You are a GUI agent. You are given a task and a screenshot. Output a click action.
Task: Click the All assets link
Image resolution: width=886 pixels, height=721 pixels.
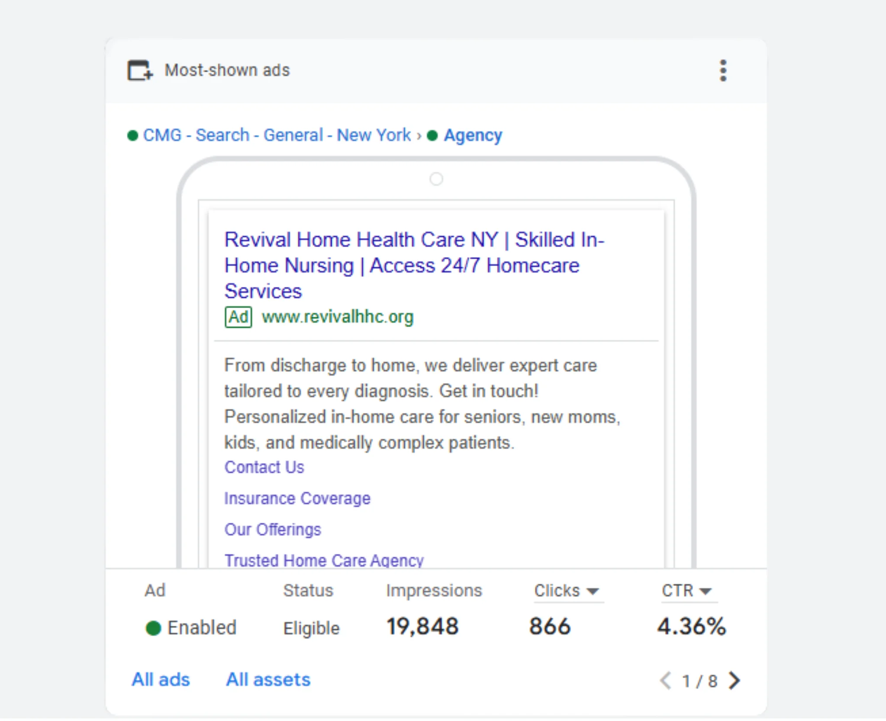[x=268, y=679]
